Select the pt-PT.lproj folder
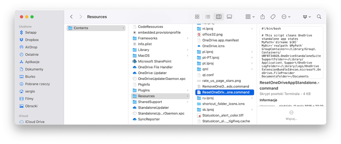 pyautogui.click(x=211, y=58)
